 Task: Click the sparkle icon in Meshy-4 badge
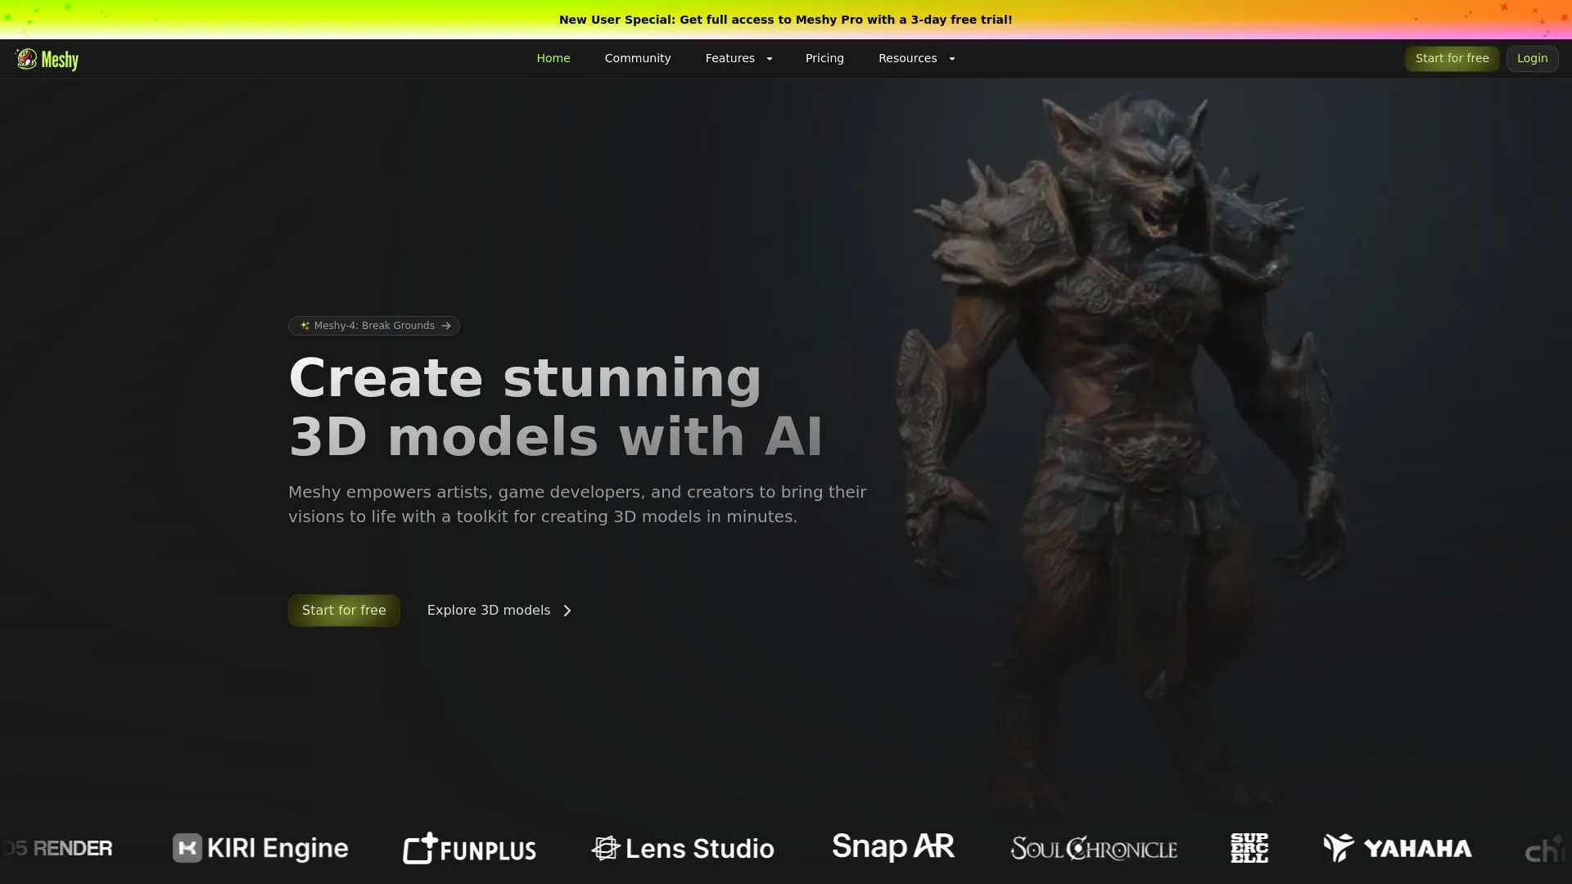[305, 326]
